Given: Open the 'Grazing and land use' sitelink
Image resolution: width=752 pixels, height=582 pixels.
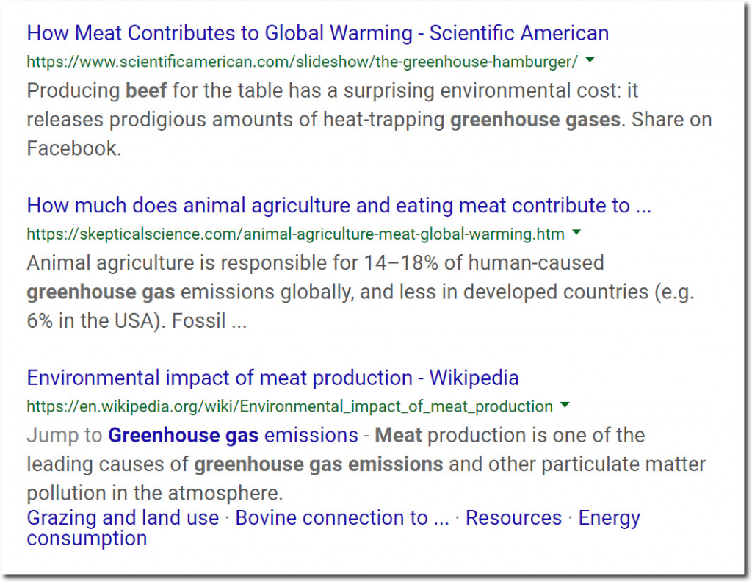Looking at the screenshot, I should 123,518.
